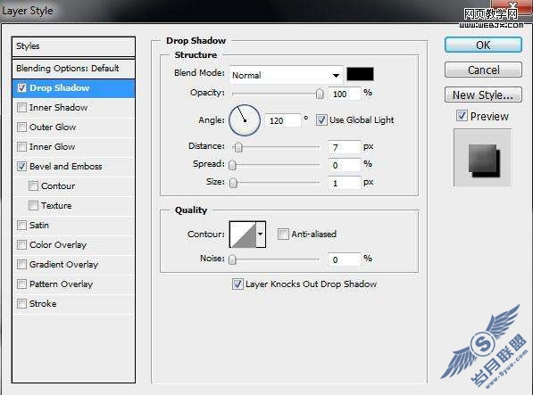Click the Angle dial control
Image resolution: width=533 pixels, height=395 pixels.
tap(245, 120)
